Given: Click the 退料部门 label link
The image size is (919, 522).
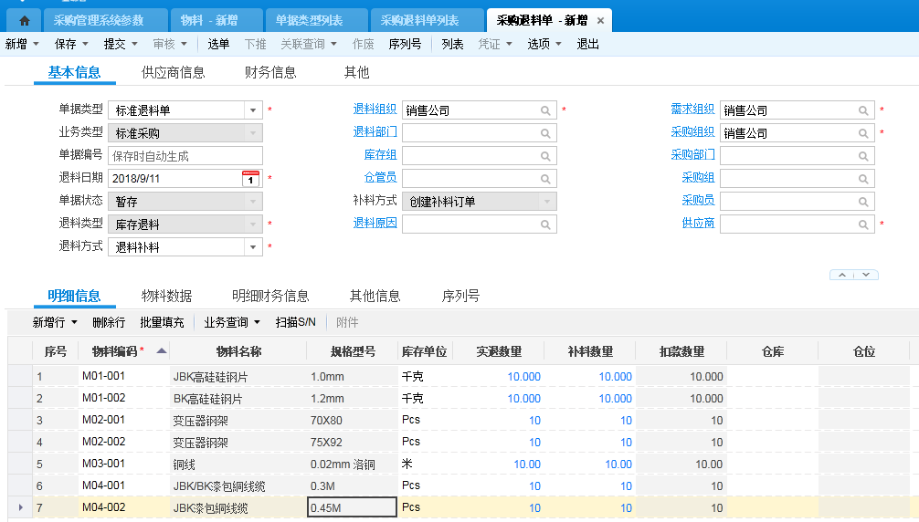Looking at the screenshot, I should pyautogui.click(x=375, y=132).
